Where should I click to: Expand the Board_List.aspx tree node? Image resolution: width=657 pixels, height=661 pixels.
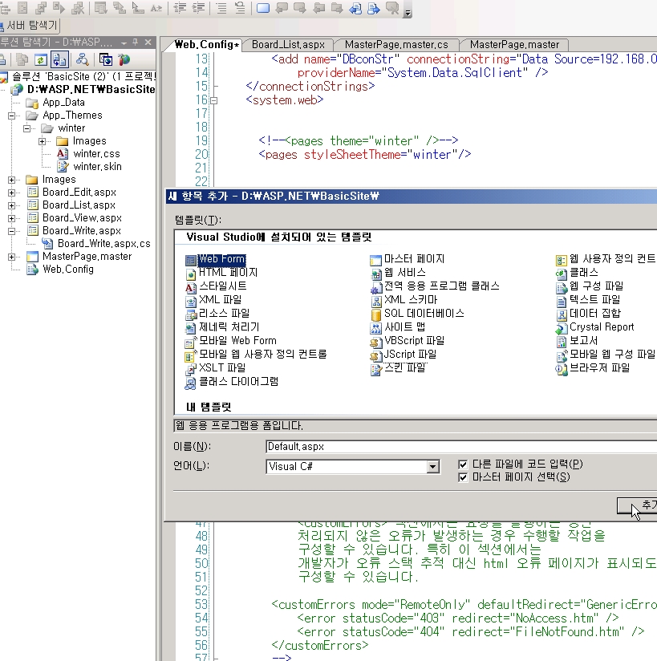[12, 205]
